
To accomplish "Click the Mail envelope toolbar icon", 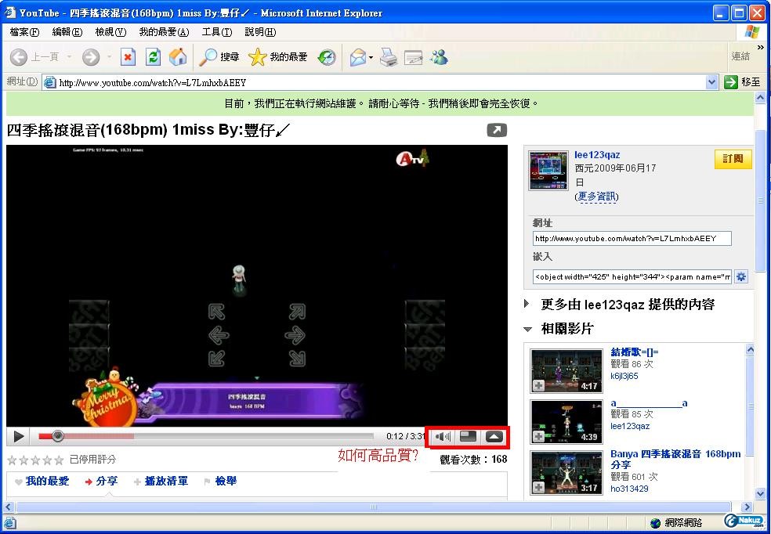I will pos(358,57).
